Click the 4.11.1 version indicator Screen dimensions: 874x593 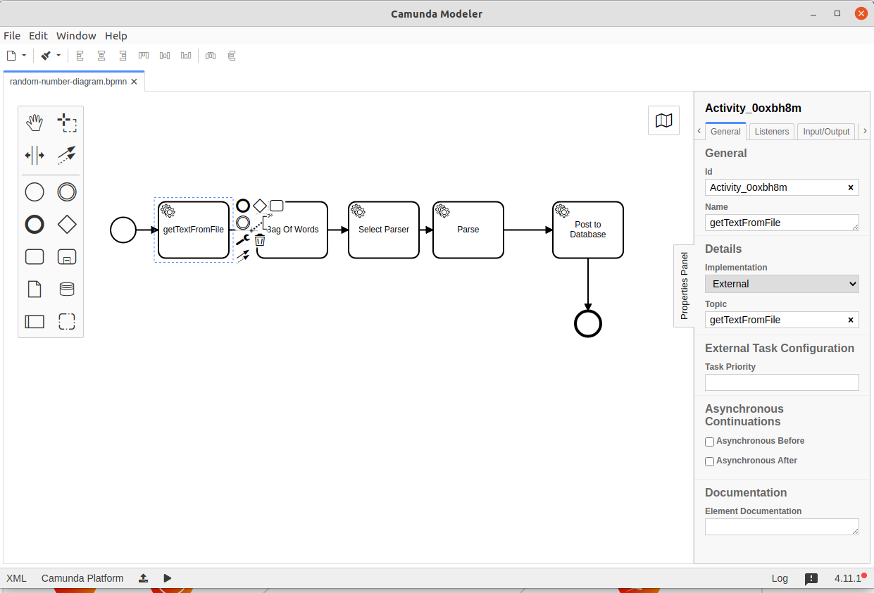pyautogui.click(x=849, y=578)
